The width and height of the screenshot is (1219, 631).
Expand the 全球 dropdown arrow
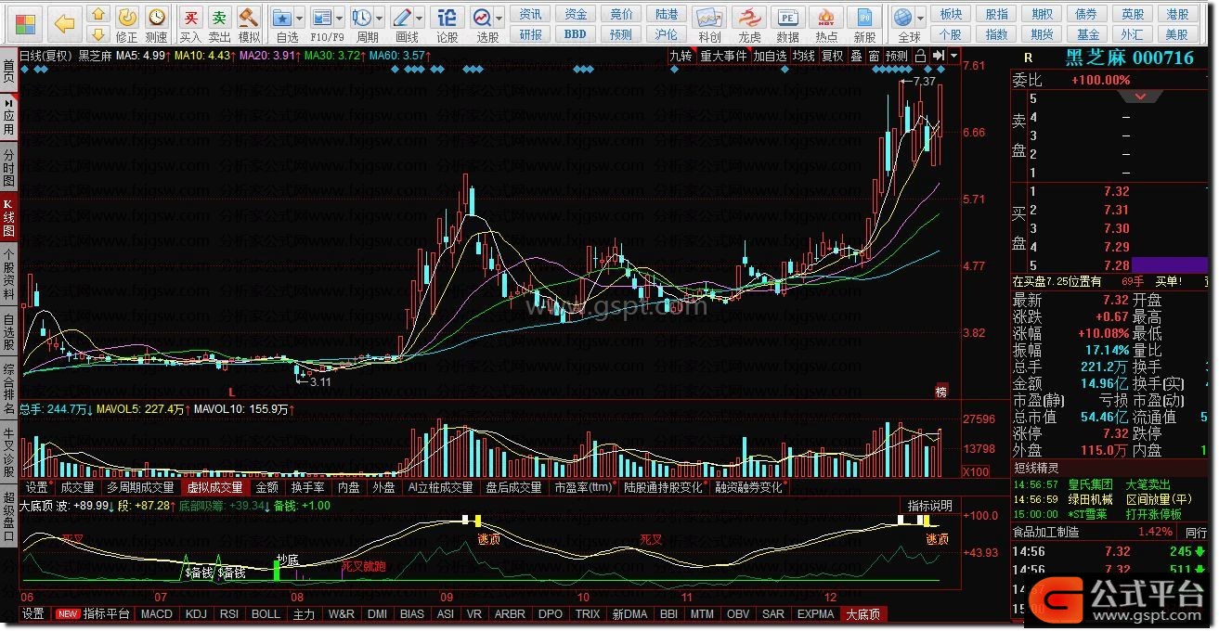(x=920, y=18)
